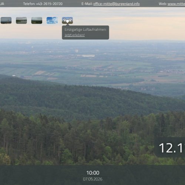Click the phone number +43-2615-20720

tap(49, 4)
